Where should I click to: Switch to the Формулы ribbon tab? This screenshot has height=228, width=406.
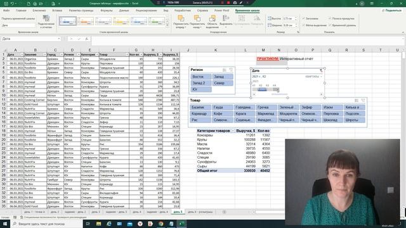pyautogui.click(x=107, y=11)
